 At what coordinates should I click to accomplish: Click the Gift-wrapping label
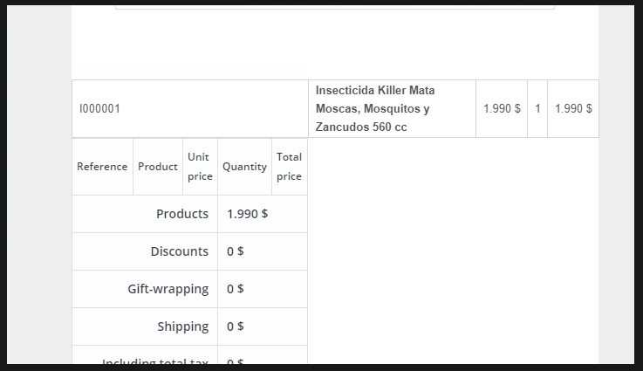click(x=168, y=289)
